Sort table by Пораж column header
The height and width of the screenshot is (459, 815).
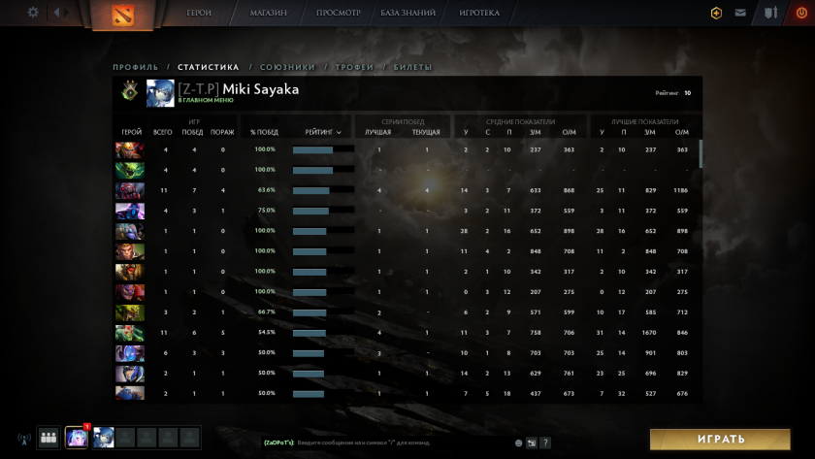click(222, 132)
